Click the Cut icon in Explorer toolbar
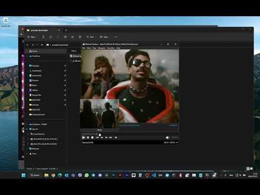The width and height of the screenshot is (260, 195). [x=43, y=37]
